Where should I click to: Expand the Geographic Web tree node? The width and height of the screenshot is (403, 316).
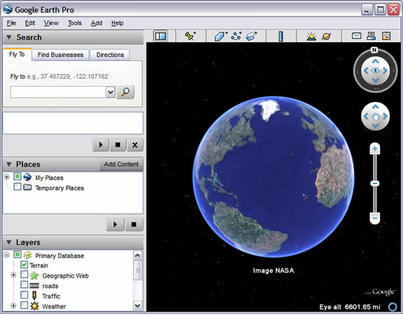pyautogui.click(x=13, y=275)
